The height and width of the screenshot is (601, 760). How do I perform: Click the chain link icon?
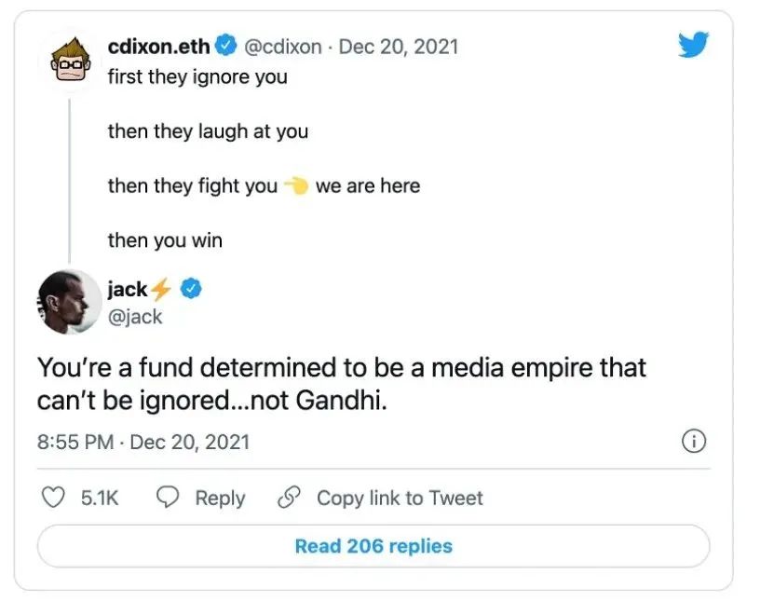point(289,498)
